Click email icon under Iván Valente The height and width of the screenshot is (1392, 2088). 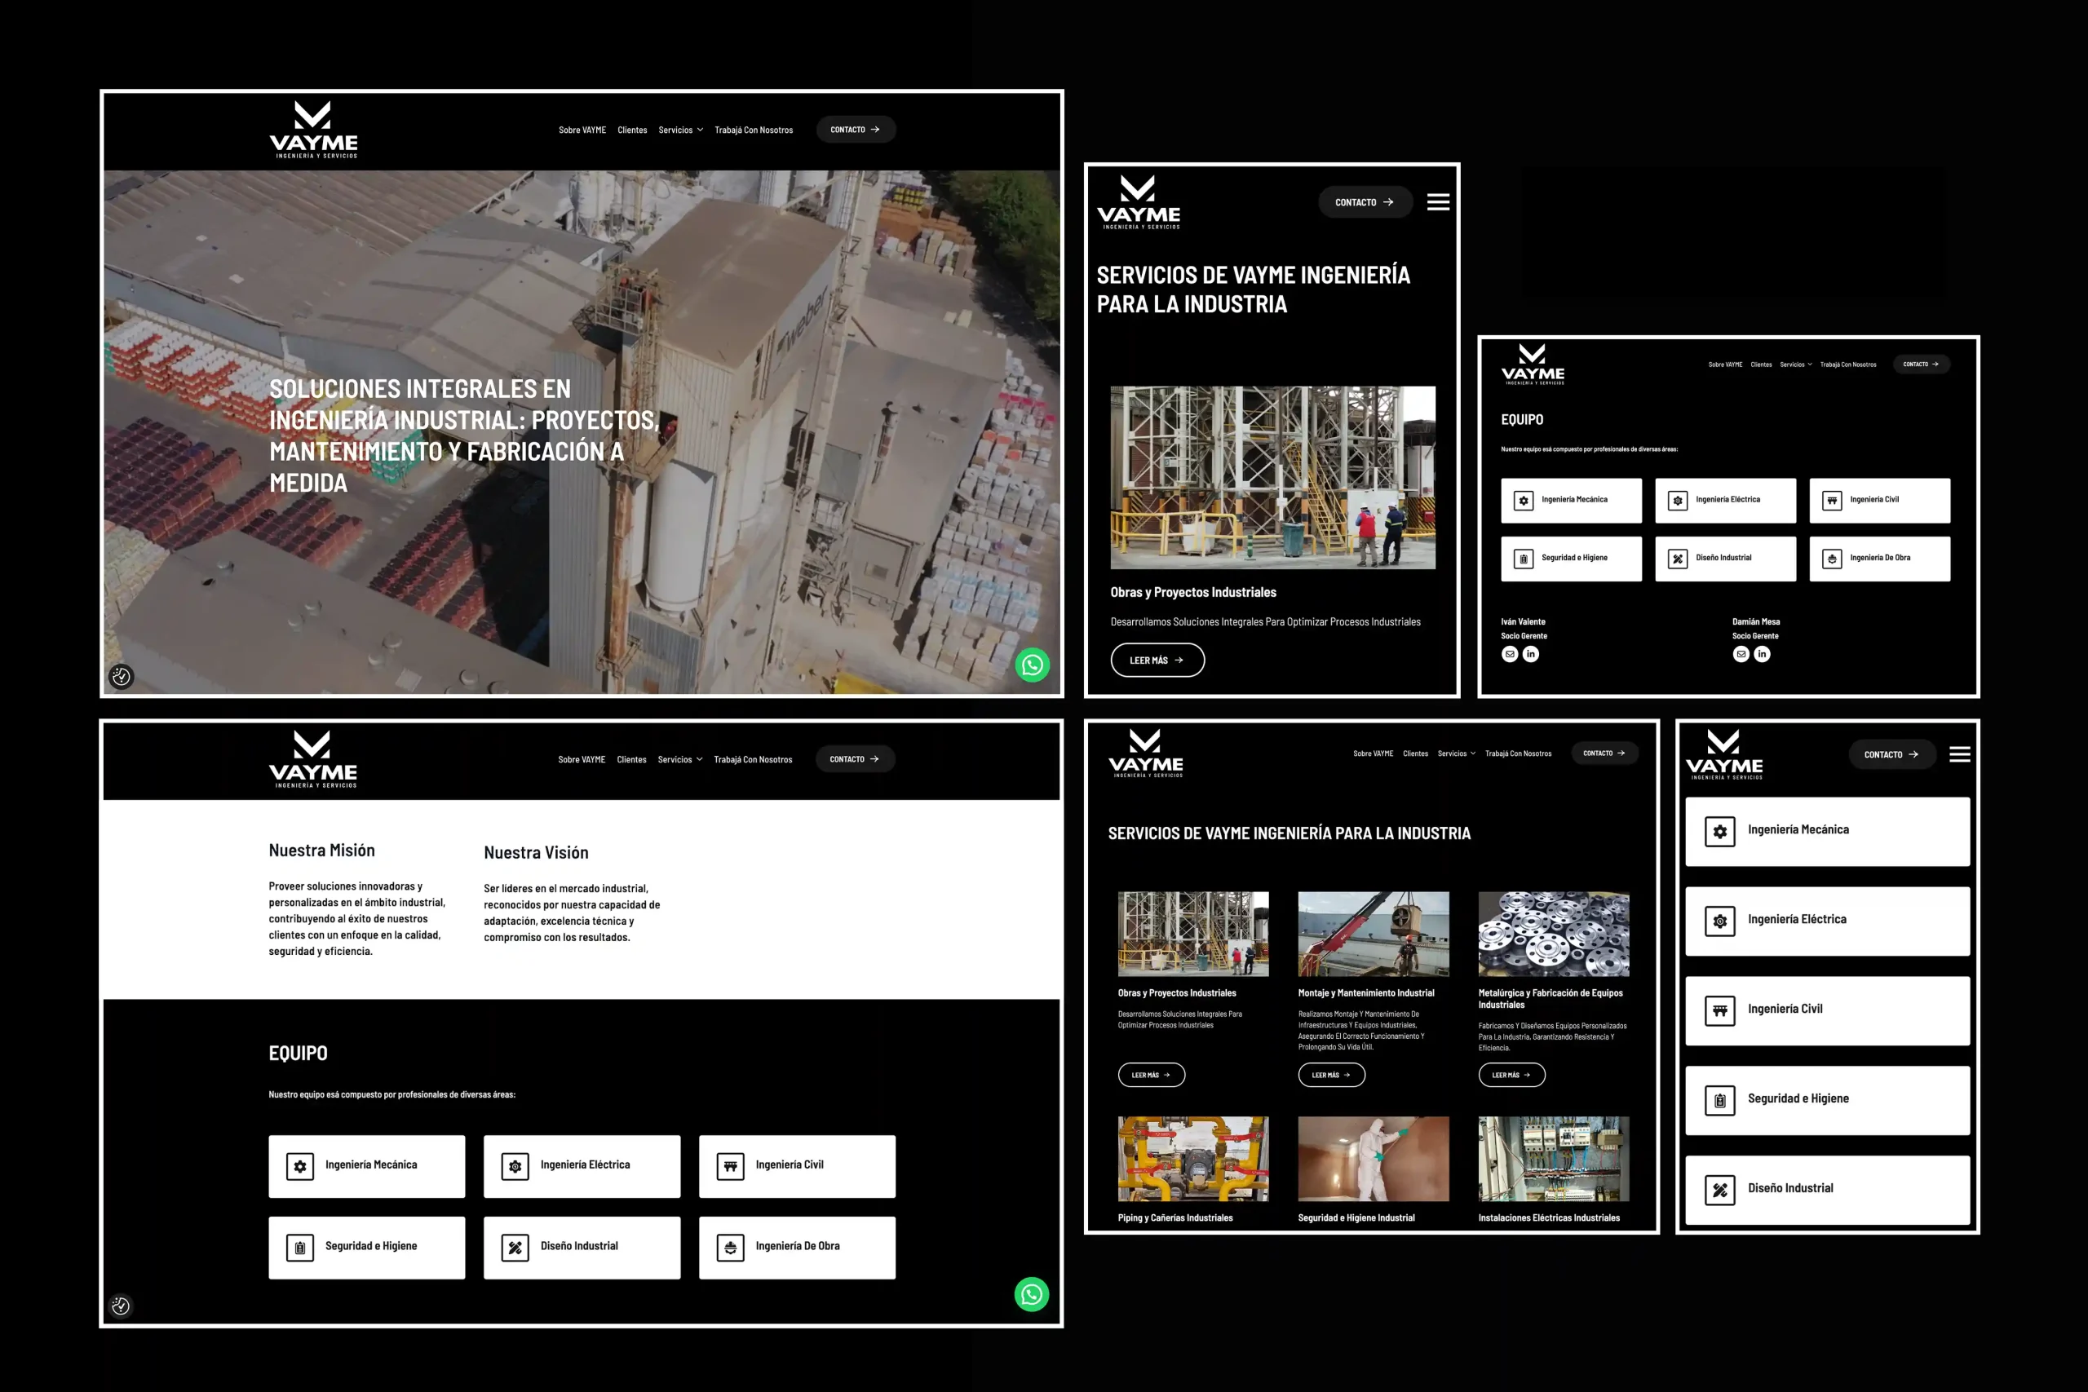[1509, 654]
